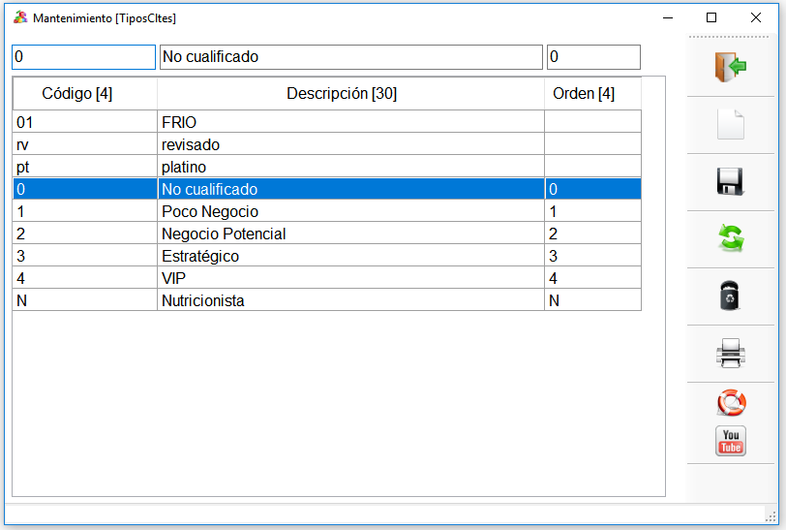Sort by the Código [4] column header
Screen dimensions: 786x530
coord(85,93)
